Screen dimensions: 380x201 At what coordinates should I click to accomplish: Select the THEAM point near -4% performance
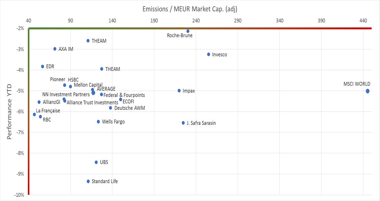[x=102, y=69]
